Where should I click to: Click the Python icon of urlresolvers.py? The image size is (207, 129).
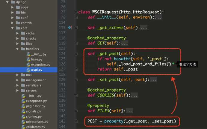pyautogui.click(x=23, y=122)
